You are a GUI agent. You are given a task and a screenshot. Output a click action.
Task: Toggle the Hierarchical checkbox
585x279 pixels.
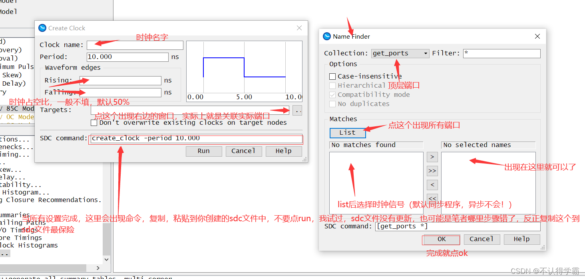(332, 85)
